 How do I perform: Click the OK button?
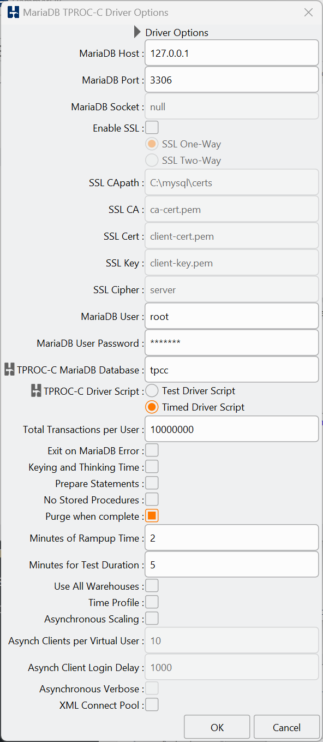[x=217, y=727]
